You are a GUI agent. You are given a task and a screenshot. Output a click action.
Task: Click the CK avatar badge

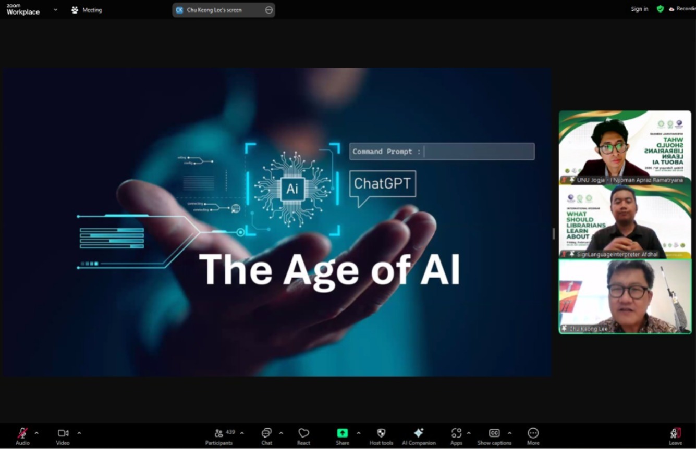click(x=180, y=10)
